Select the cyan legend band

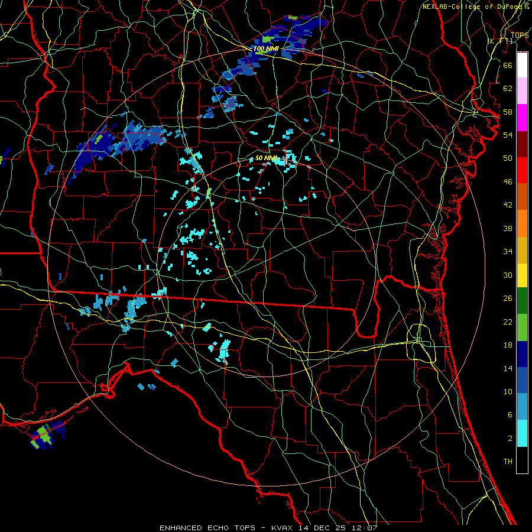[x=522, y=433]
